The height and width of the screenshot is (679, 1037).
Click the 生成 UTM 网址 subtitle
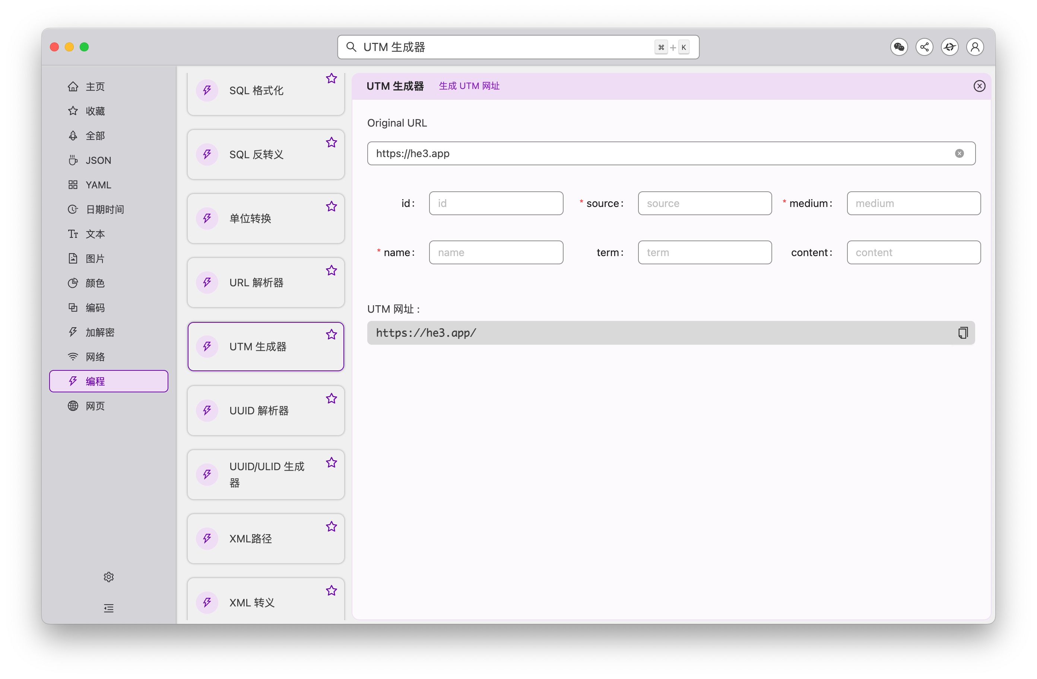point(469,86)
